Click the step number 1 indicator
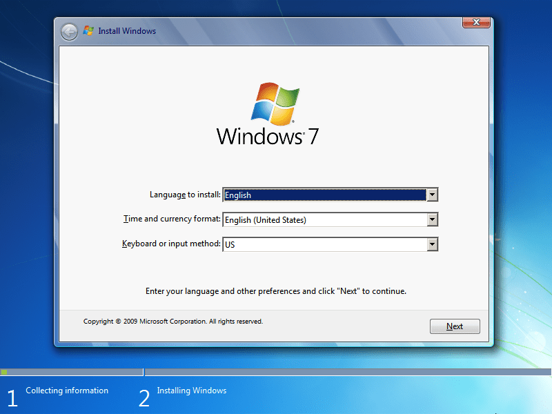552x414 pixels. (x=11, y=398)
